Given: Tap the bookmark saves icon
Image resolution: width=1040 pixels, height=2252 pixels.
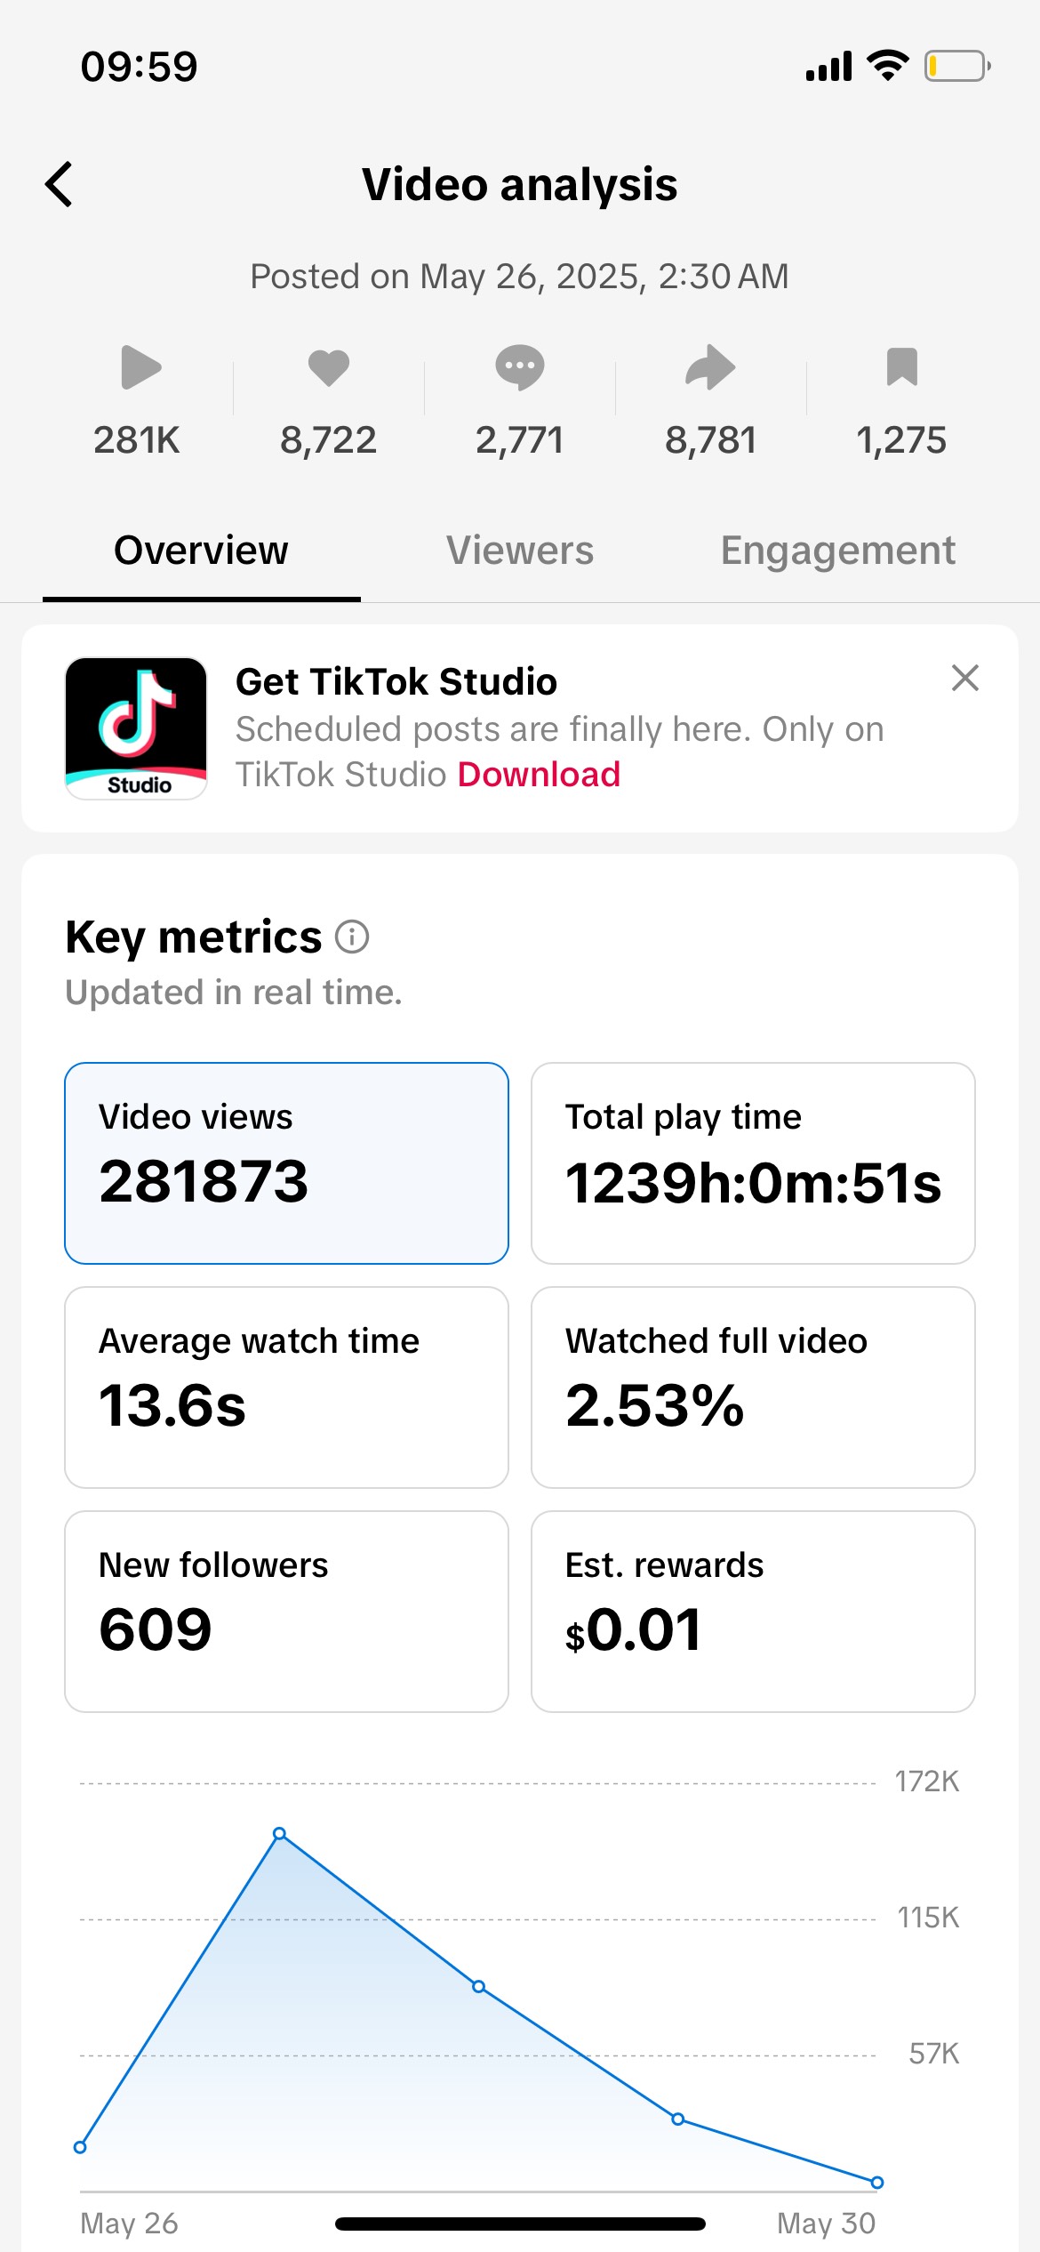Looking at the screenshot, I should coord(901,367).
